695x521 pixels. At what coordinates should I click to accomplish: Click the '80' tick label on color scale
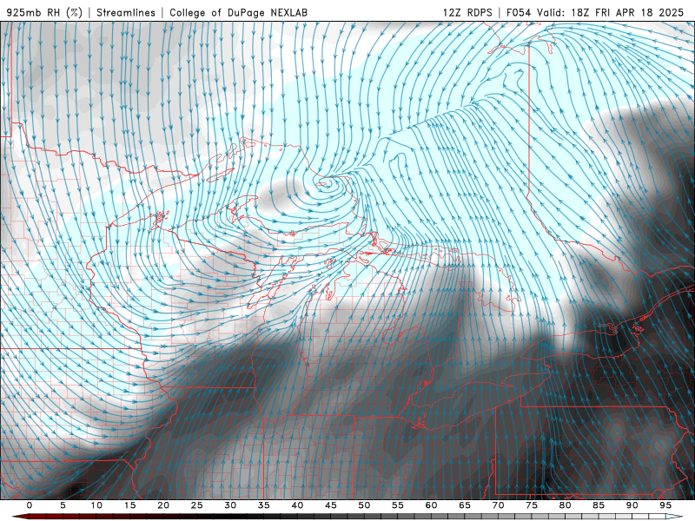pos(565,505)
